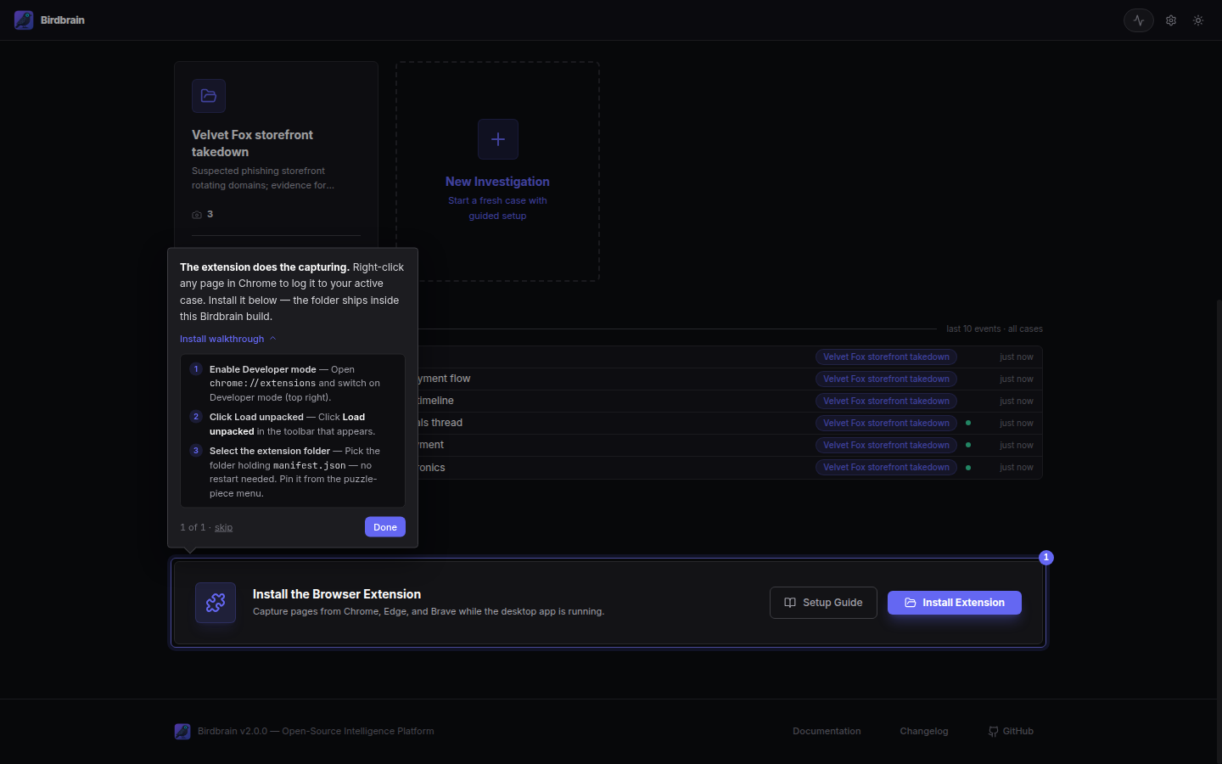Open the Setup Guide
1222x764 pixels.
tap(823, 603)
